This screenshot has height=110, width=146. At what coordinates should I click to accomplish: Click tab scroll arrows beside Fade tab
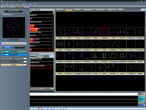click(x=51, y=56)
